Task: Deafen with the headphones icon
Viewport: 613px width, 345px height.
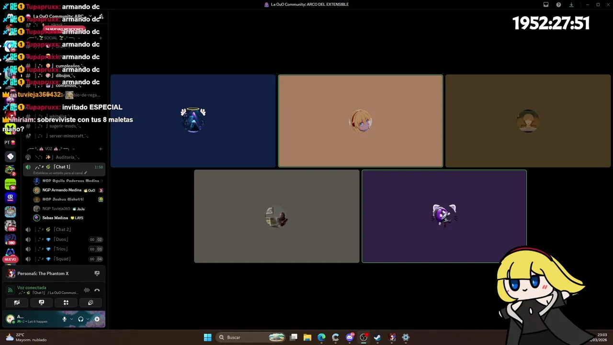Action: [80, 319]
